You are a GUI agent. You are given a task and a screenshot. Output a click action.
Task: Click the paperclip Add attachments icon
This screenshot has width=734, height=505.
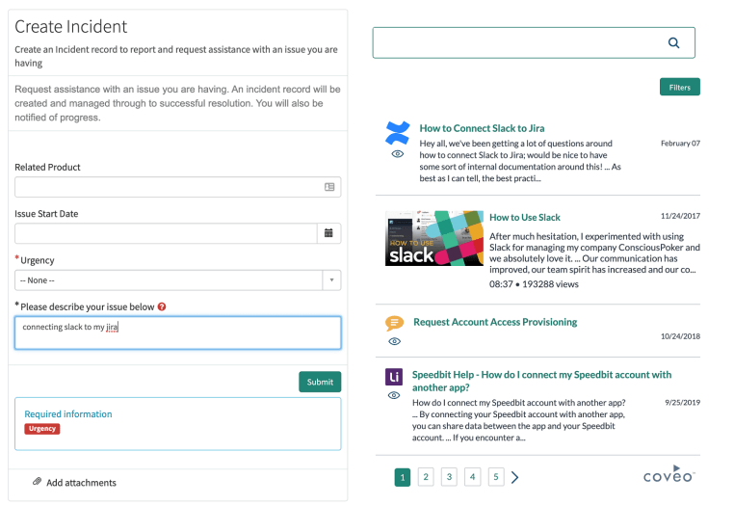point(37,482)
